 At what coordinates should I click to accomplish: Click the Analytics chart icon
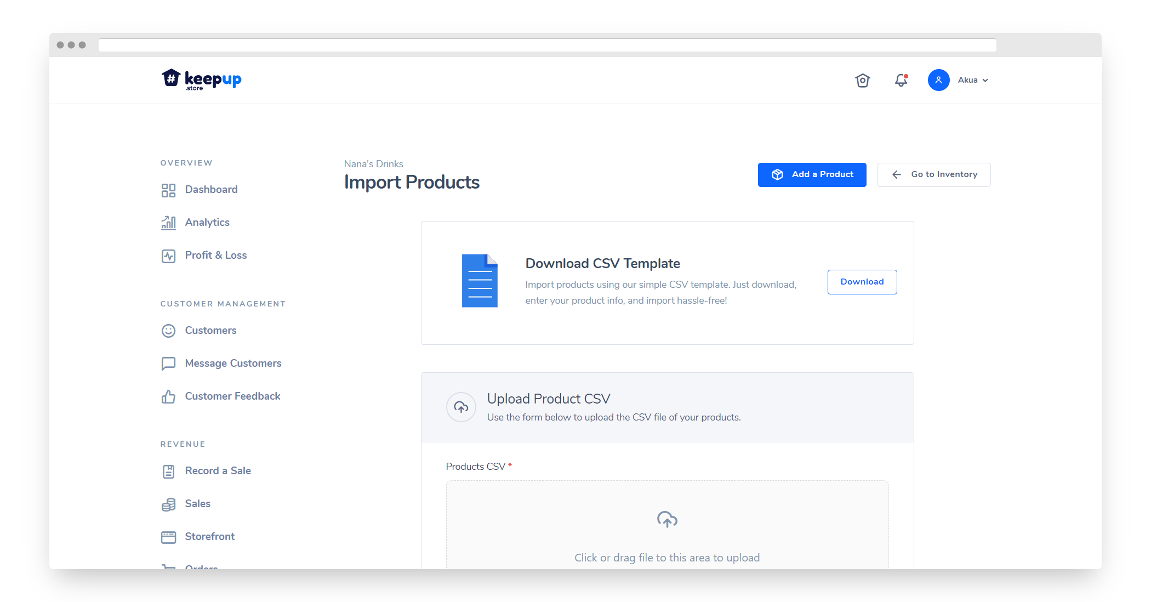[x=168, y=223]
